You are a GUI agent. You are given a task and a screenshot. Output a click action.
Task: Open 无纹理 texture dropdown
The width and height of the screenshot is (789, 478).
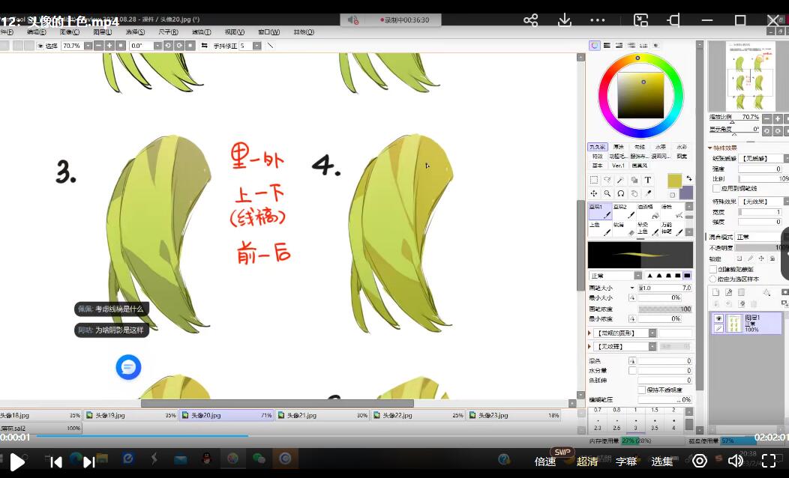coord(652,347)
